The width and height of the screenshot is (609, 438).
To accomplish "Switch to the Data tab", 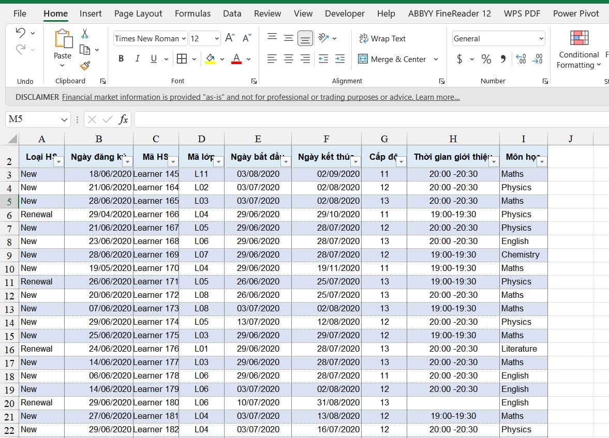I will pos(232,13).
